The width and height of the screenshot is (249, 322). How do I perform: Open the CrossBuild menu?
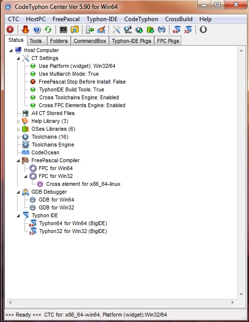(179, 19)
